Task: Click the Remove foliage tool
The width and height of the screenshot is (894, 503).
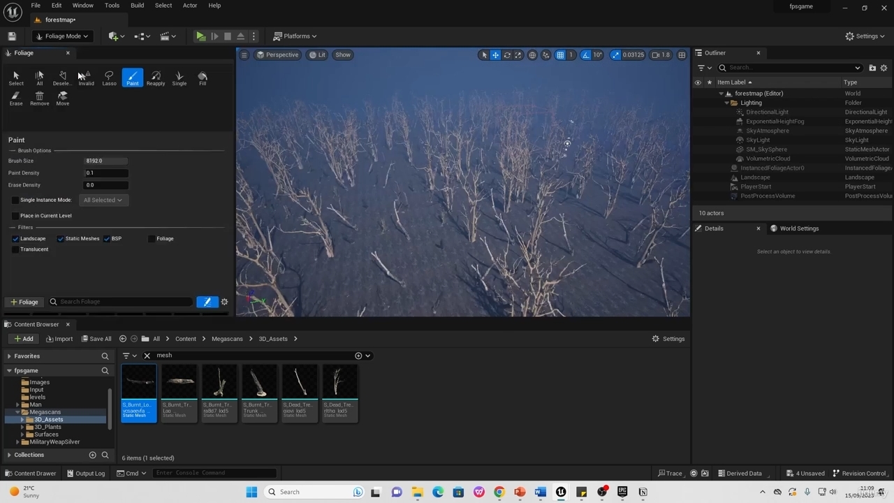Action: click(40, 99)
